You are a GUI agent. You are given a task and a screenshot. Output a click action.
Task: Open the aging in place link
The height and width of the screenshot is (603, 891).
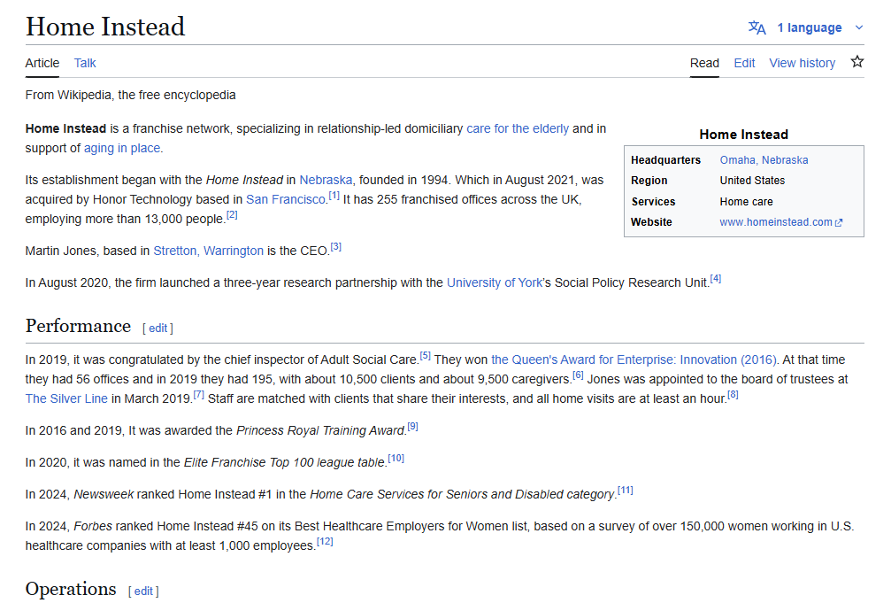click(x=122, y=148)
